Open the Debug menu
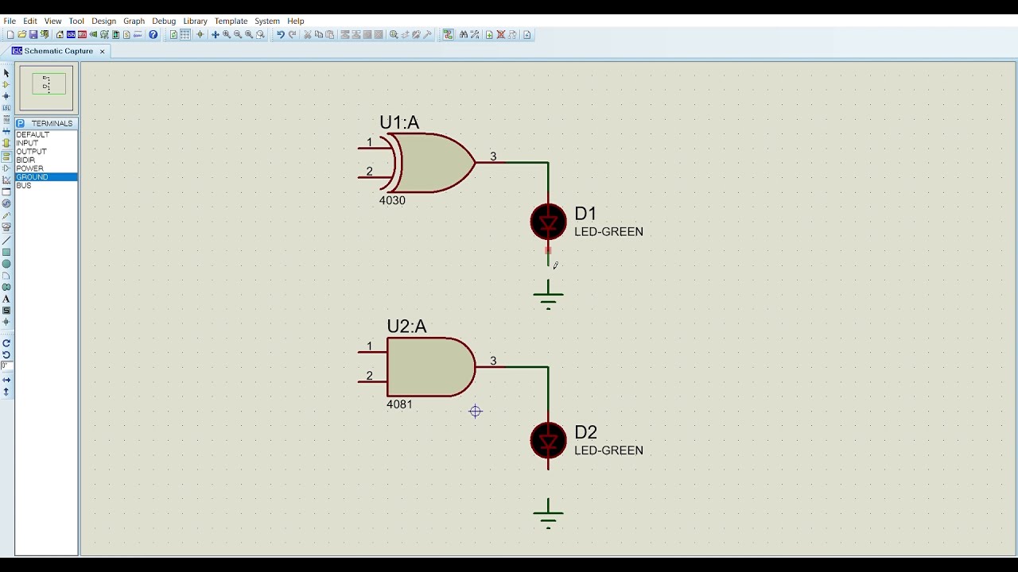 (x=164, y=21)
